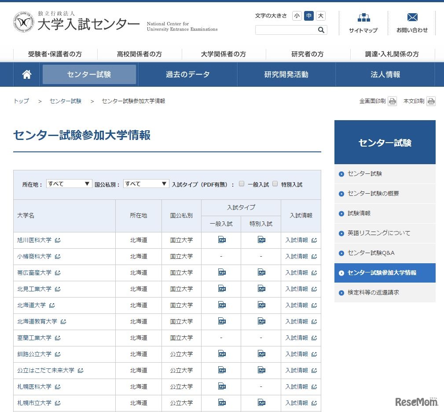Viewport: 444px width, 412px height.
Task: Open the 国公私別 dropdown
Action: 146,184
